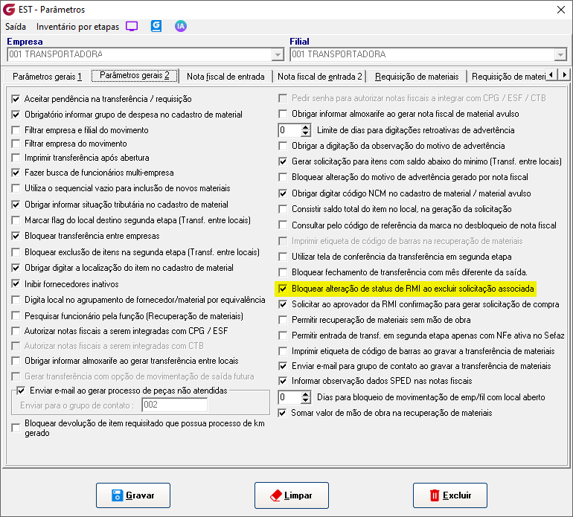Enable Utilizar tela de conferência da transferência

click(x=283, y=257)
